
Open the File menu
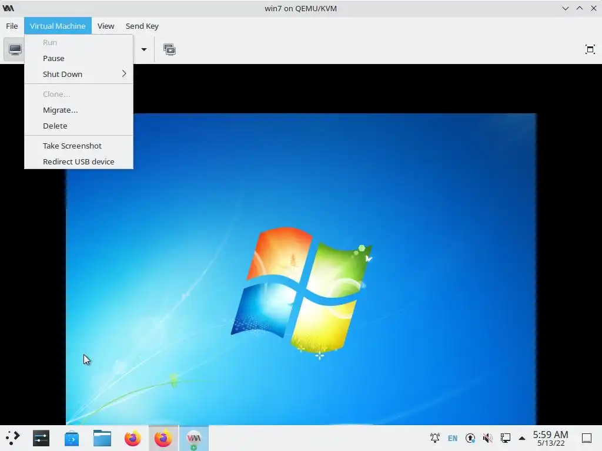coord(12,26)
